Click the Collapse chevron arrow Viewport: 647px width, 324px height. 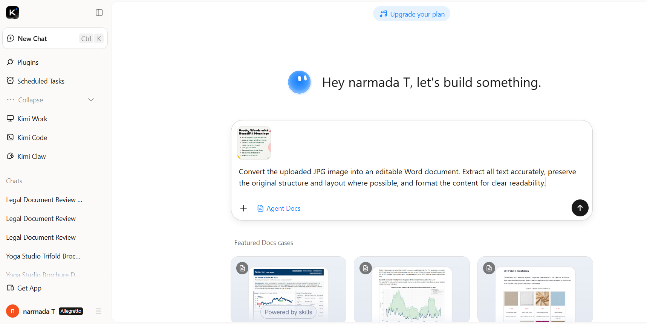[91, 100]
